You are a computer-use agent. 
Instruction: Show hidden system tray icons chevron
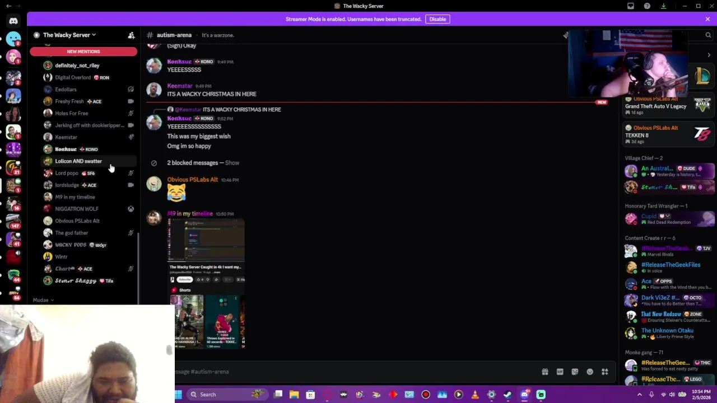[639, 395]
